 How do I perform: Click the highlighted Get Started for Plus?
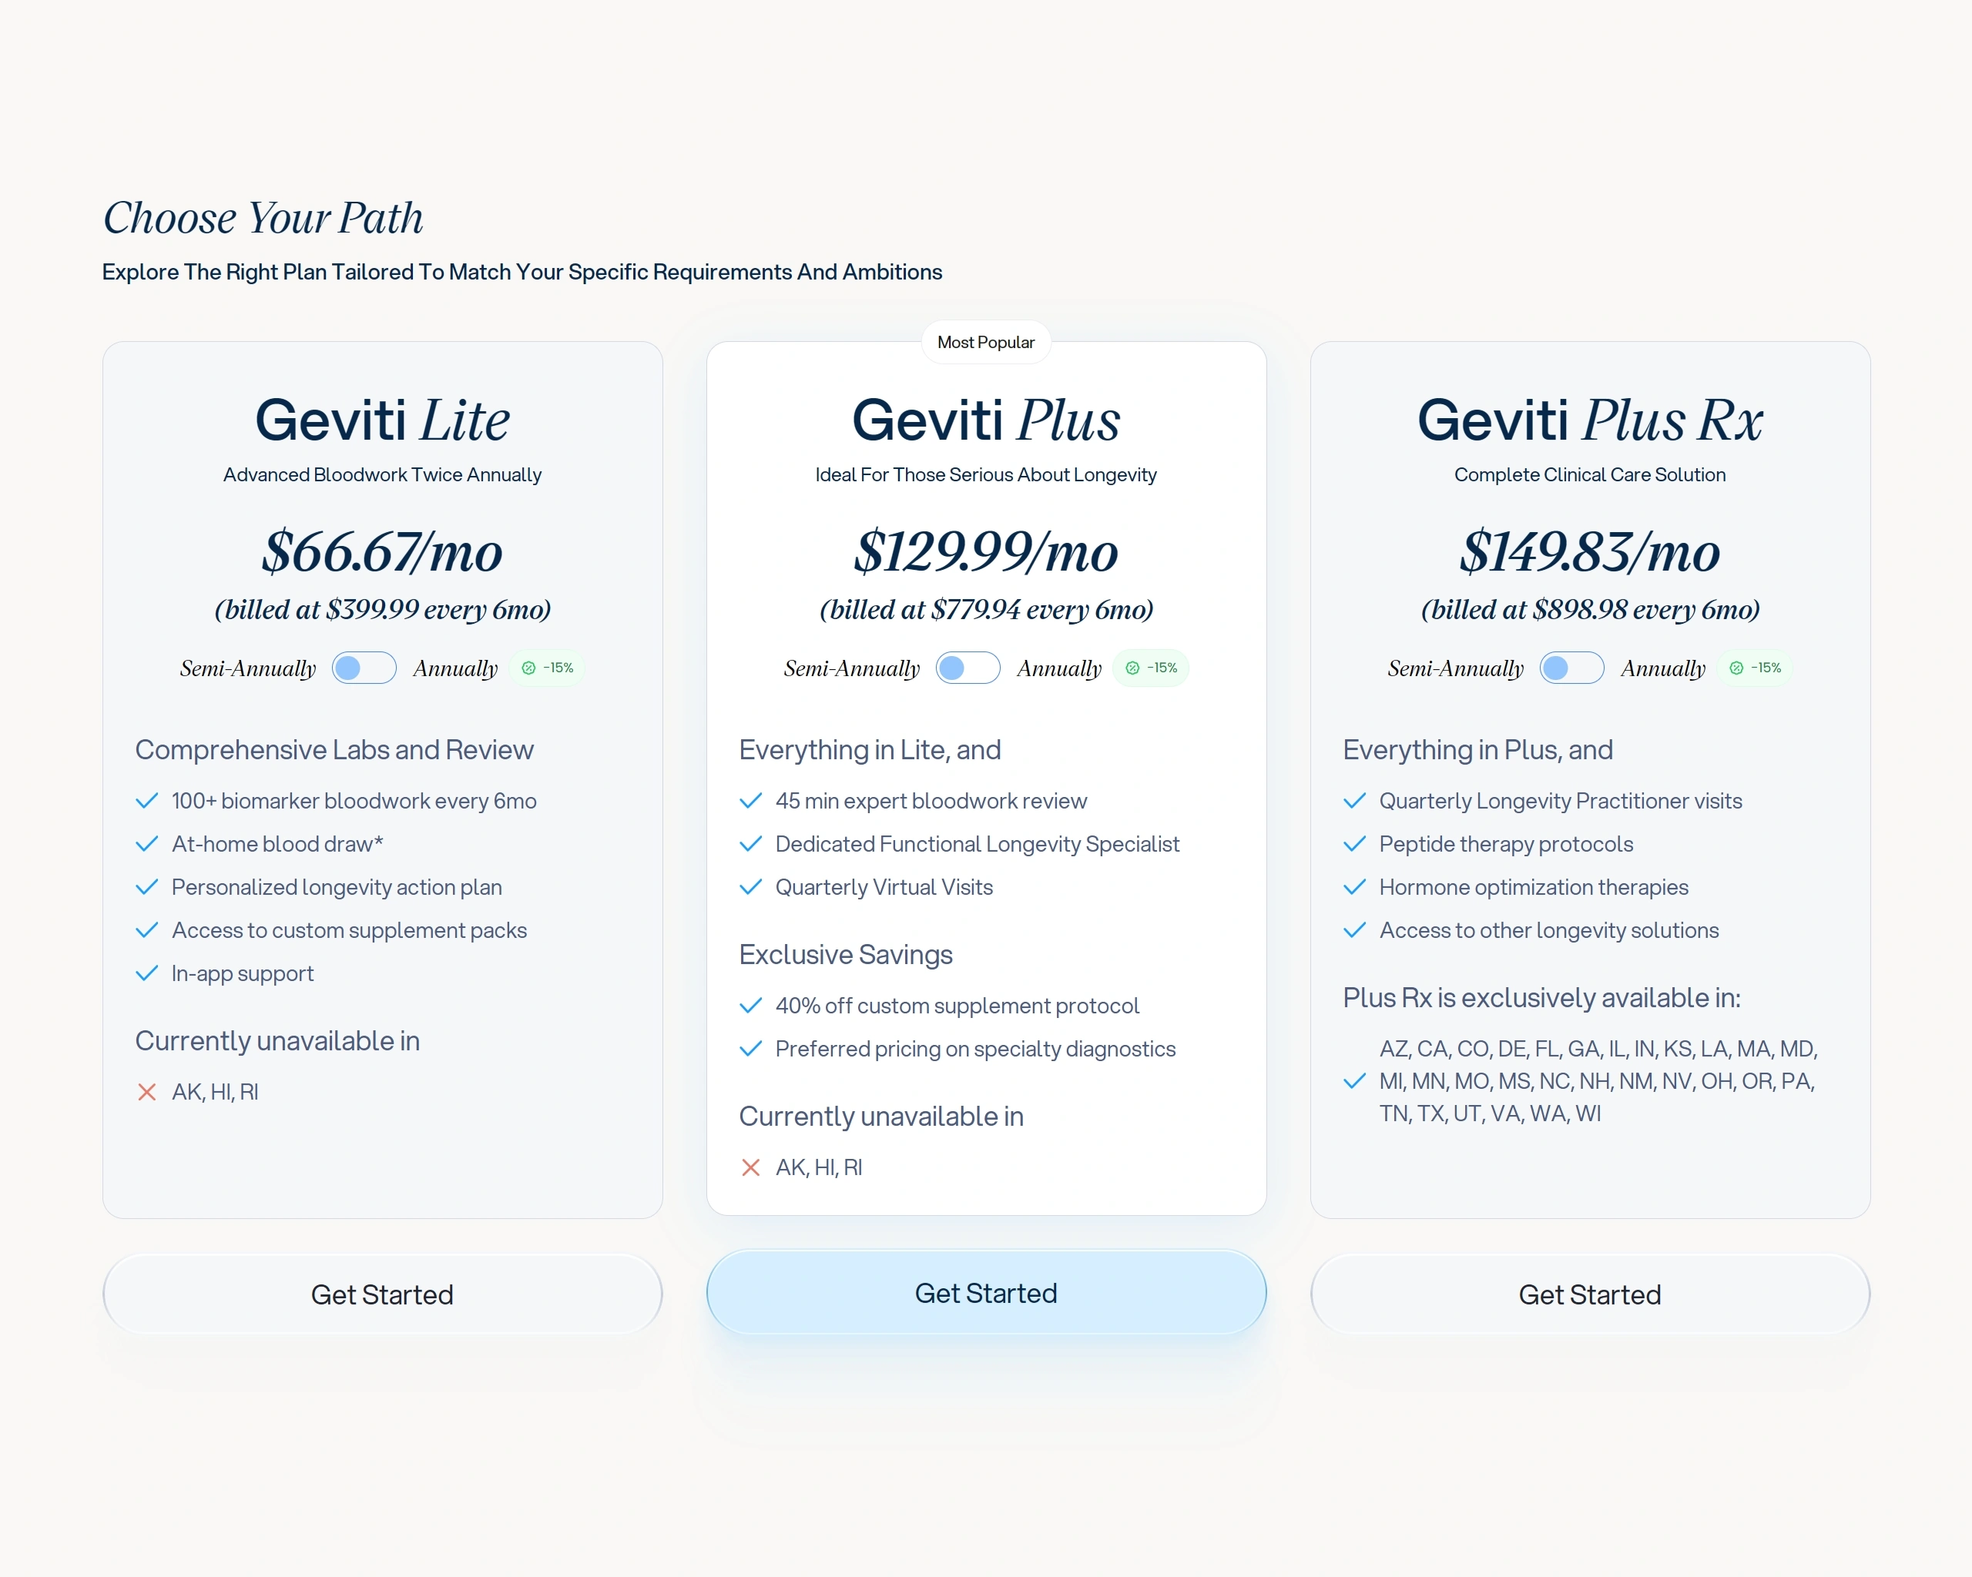[x=986, y=1293]
